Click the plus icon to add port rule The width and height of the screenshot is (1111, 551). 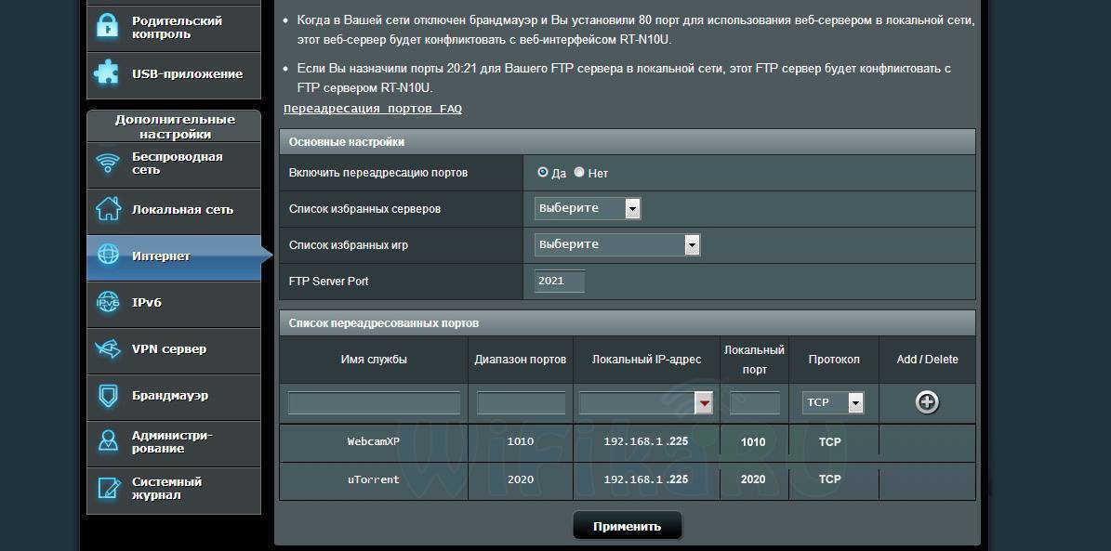click(927, 401)
